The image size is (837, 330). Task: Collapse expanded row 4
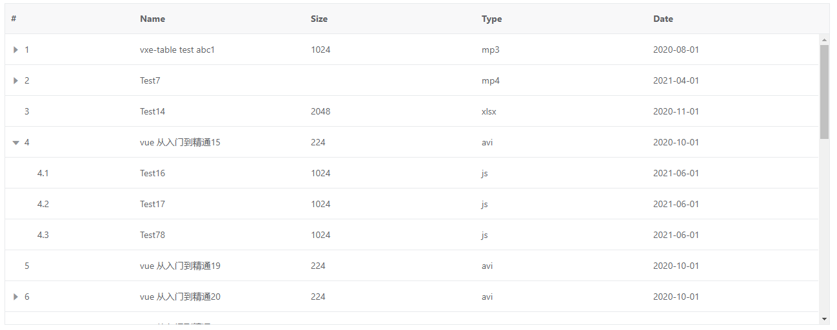point(15,143)
